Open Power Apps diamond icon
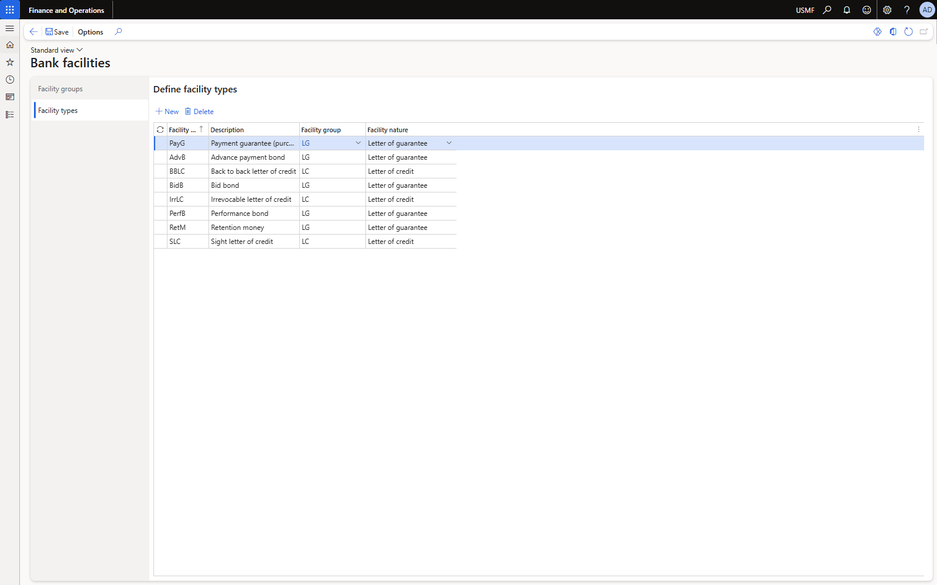The height and width of the screenshot is (585, 937). point(877,32)
